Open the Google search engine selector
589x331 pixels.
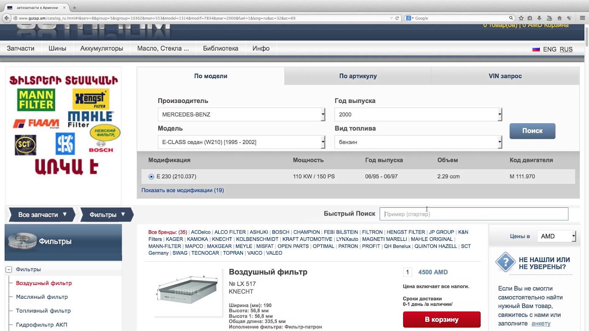click(409, 18)
